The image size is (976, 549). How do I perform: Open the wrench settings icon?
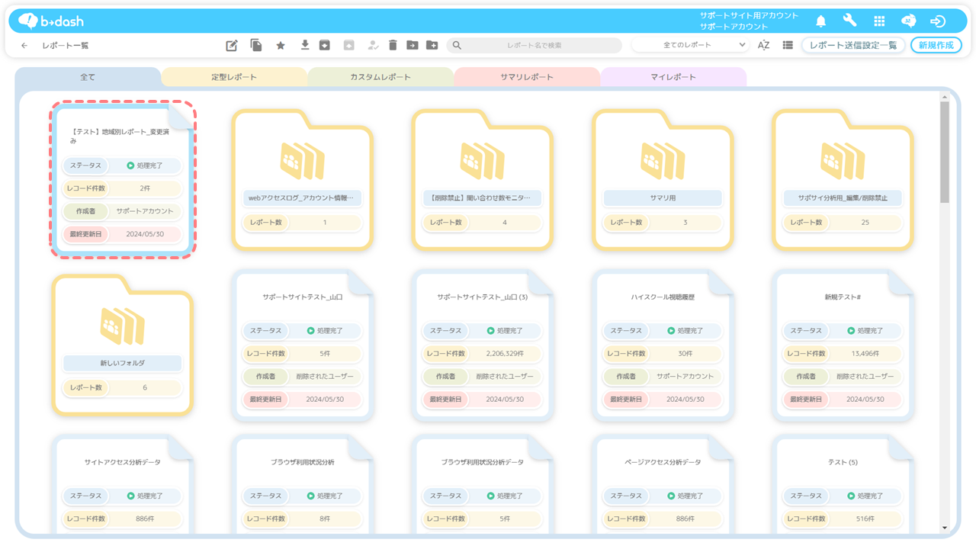[x=849, y=21]
